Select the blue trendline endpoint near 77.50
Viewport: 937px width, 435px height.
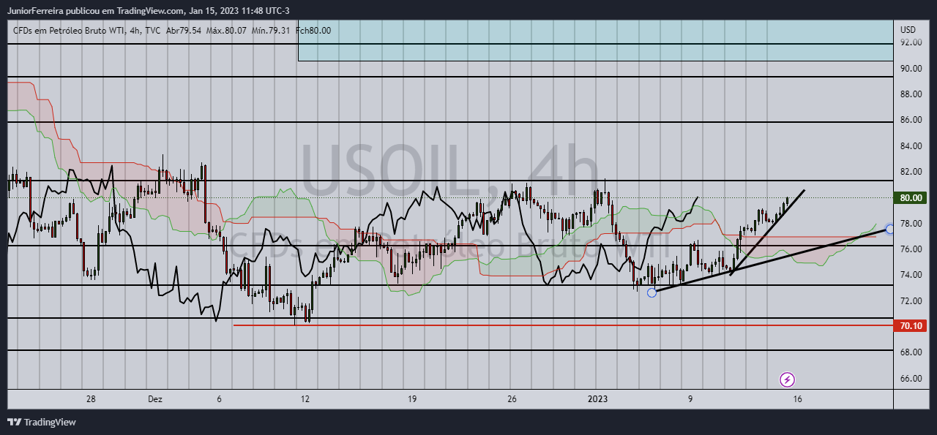pos(889,229)
